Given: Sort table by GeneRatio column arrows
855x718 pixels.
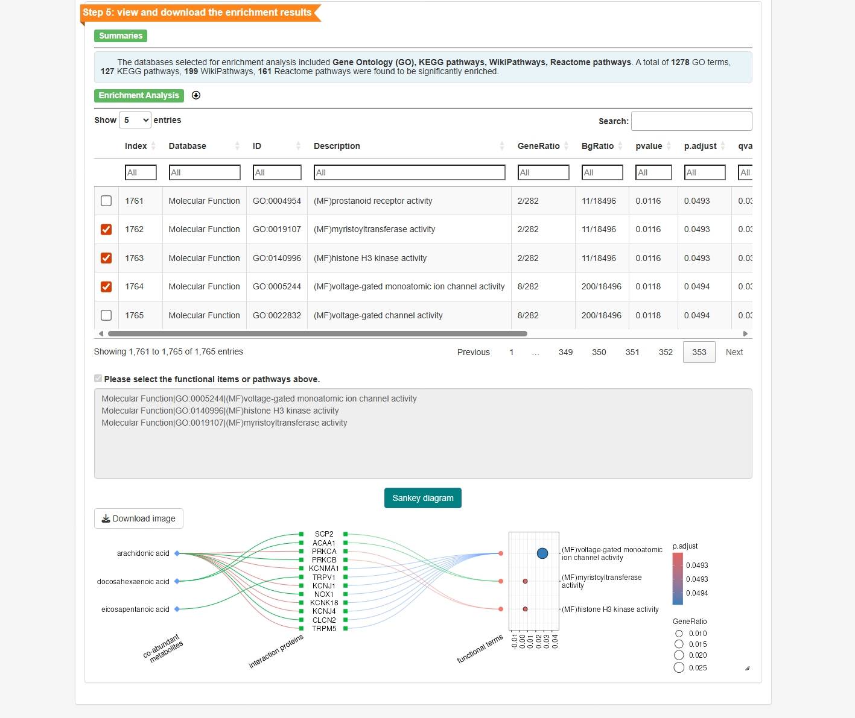Looking at the screenshot, I should [x=566, y=146].
